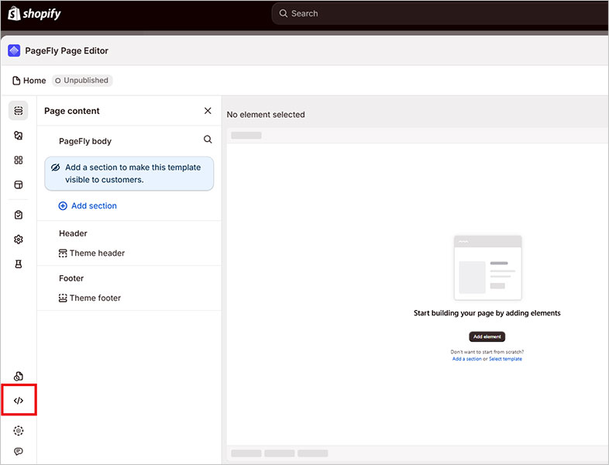Click the Add section link in panel
Screen dimensions: 609x465
[x=88, y=206]
